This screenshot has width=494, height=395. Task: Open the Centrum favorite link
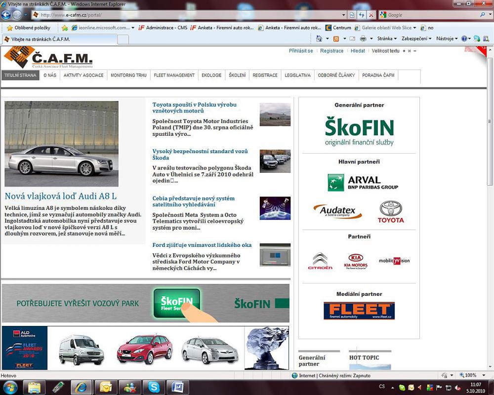338,28
